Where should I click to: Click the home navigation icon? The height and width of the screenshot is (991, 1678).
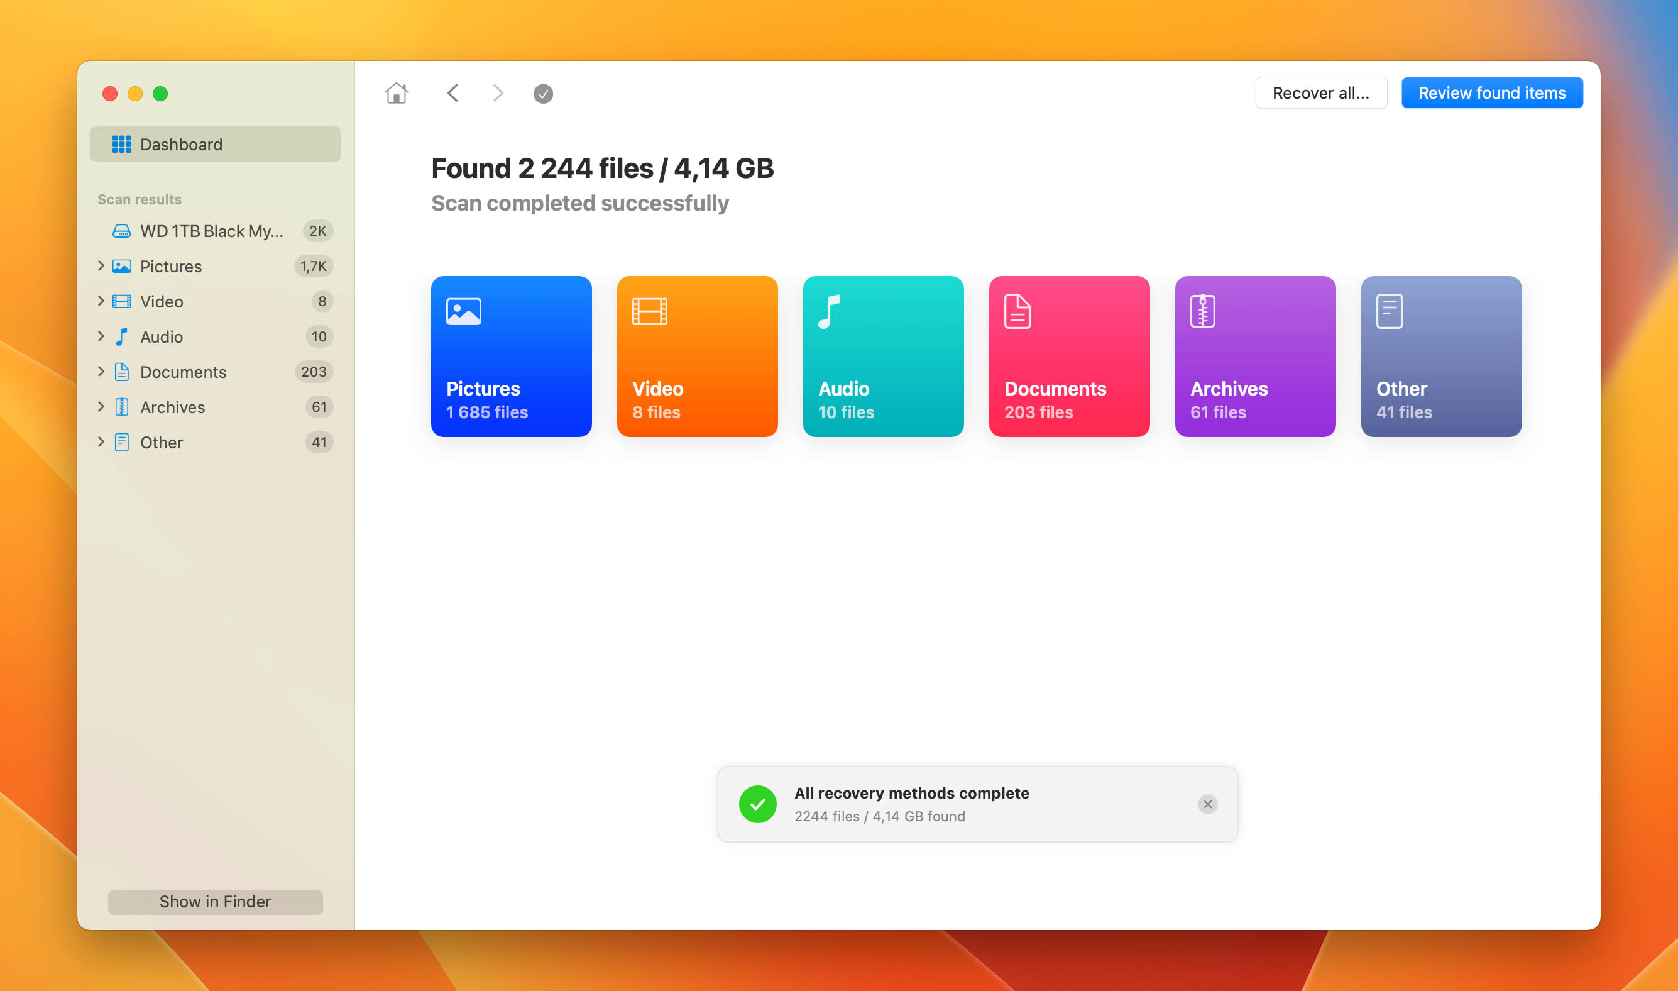pyautogui.click(x=396, y=93)
